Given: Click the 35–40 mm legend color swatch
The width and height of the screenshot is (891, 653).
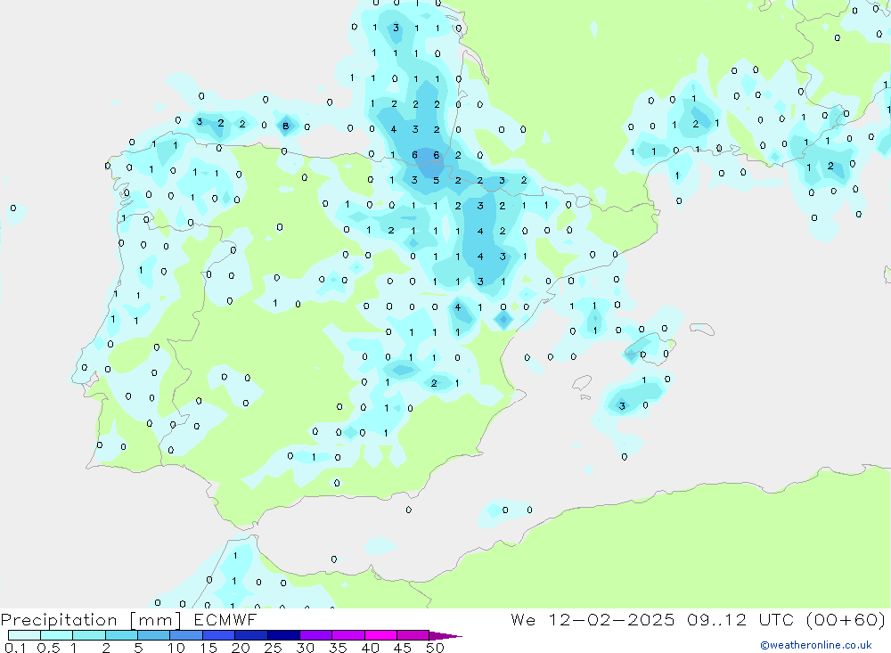Looking at the screenshot, I should pos(347,635).
